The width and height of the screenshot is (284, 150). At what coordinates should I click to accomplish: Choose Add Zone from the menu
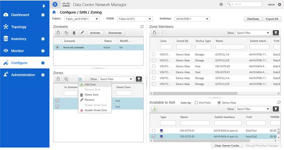pyautogui.click(x=95, y=84)
